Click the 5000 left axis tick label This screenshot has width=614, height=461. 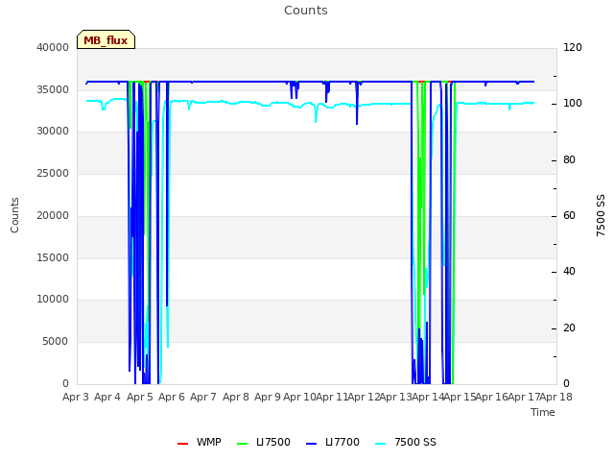coord(56,342)
